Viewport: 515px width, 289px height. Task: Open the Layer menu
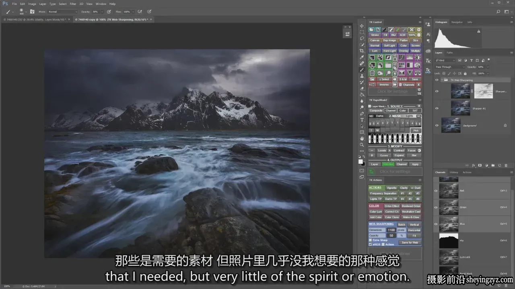[x=42, y=4]
